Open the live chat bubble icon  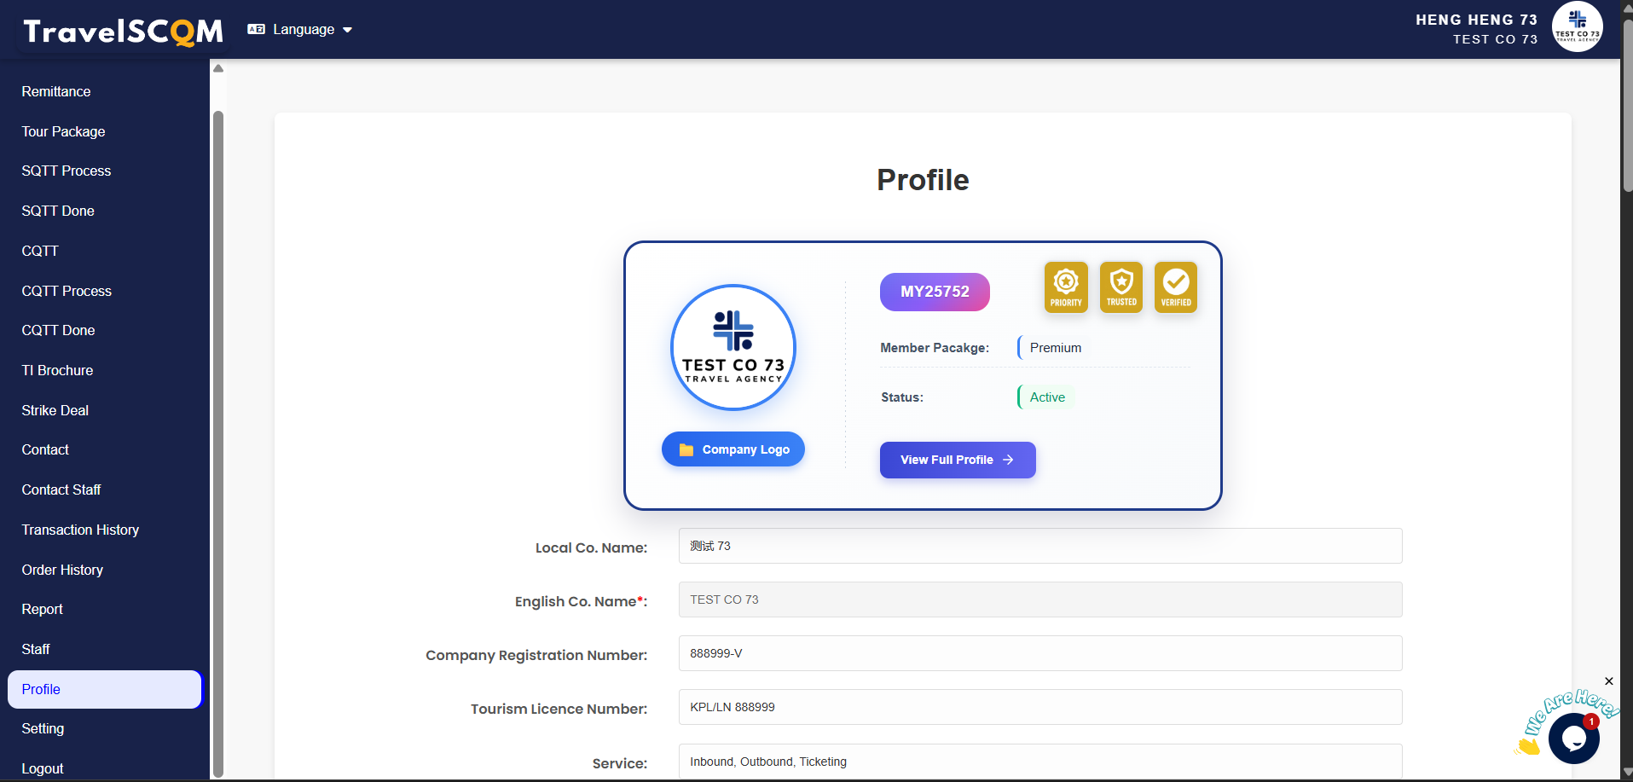tap(1573, 738)
